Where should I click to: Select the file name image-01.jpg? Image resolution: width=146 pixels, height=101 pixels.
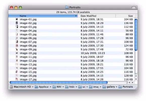28,19
